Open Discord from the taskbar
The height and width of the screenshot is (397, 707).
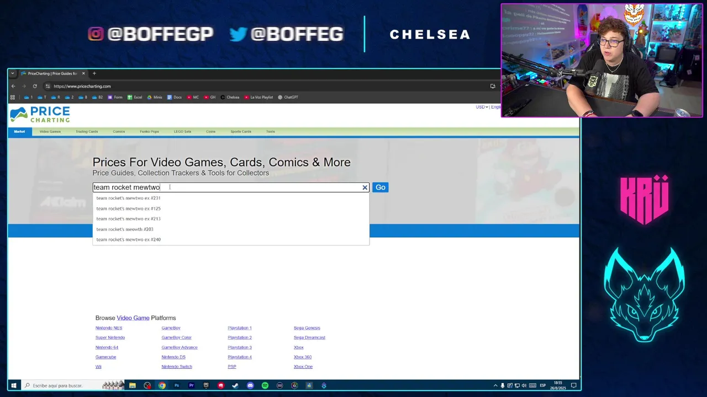pyautogui.click(x=250, y=385)
